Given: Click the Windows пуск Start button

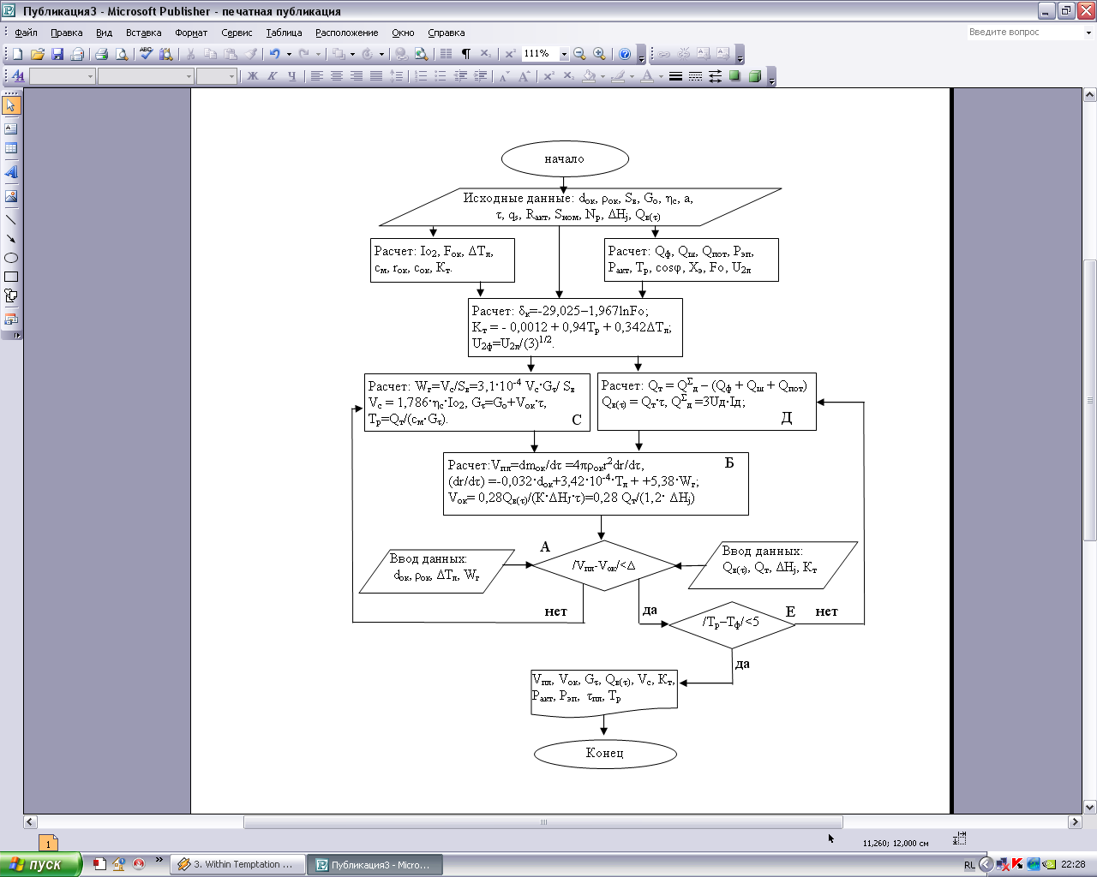Looking at the screenshot, I should click(40, 864).
